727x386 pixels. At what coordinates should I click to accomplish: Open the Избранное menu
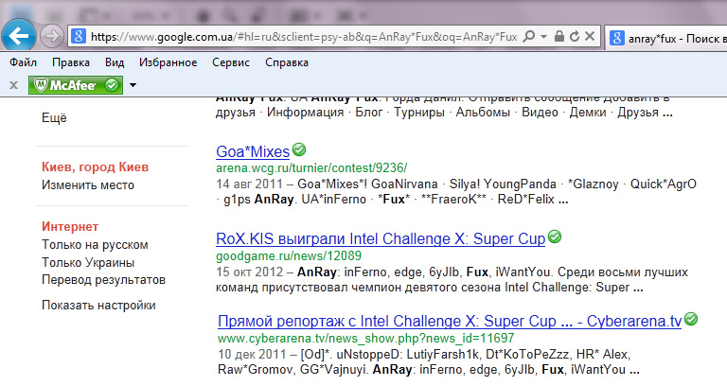click(x=168, y=62)
